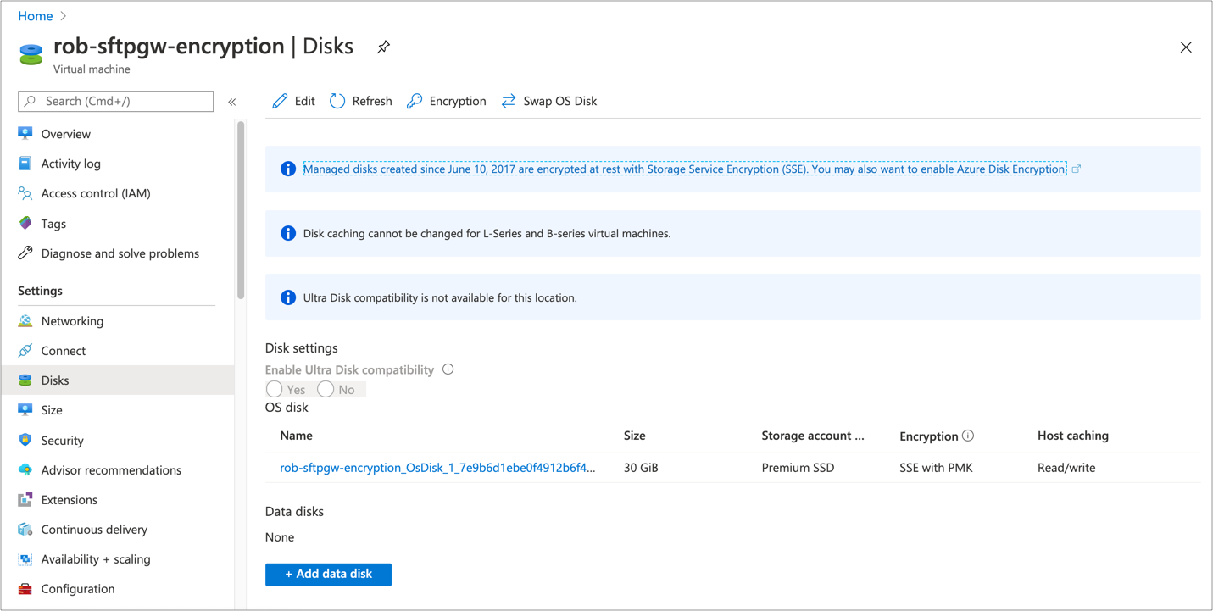Click the Disks icon in sidebar
This screenshot has height=611, width=1213.
25,380
